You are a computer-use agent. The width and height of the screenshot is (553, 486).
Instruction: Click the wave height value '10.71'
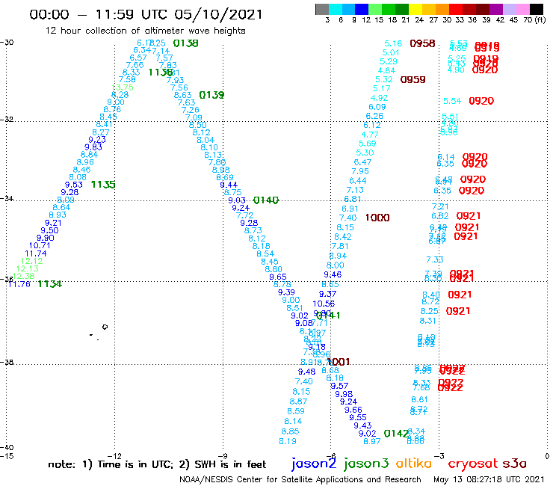(x=40, y=245)
